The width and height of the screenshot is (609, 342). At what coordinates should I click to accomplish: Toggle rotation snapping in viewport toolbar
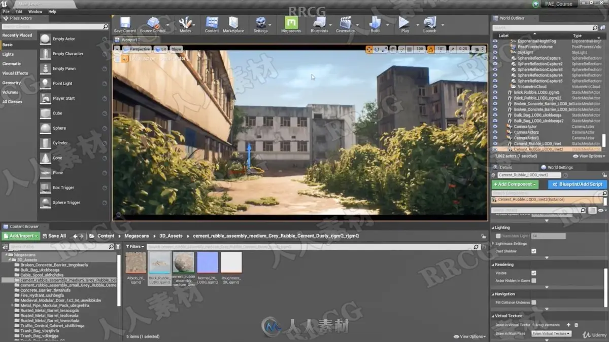click(x=430, y=49)
